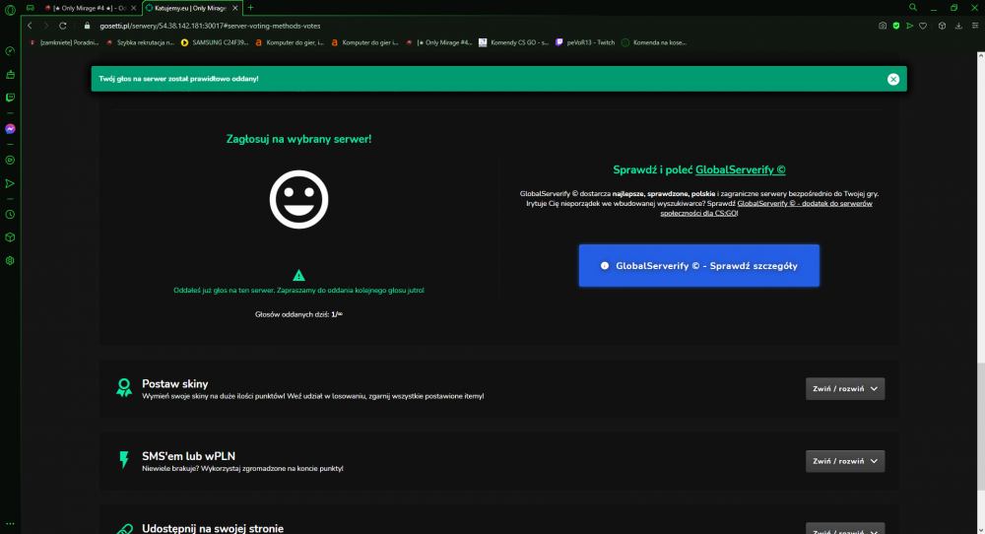Open the first 'Komputer do gier' bookmark

[290, 42]
